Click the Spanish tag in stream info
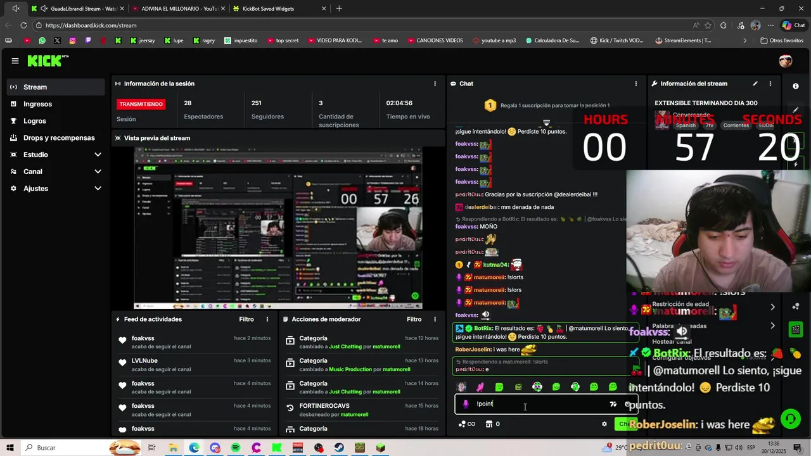Screen dimensions: 811x456 (686, 125)
